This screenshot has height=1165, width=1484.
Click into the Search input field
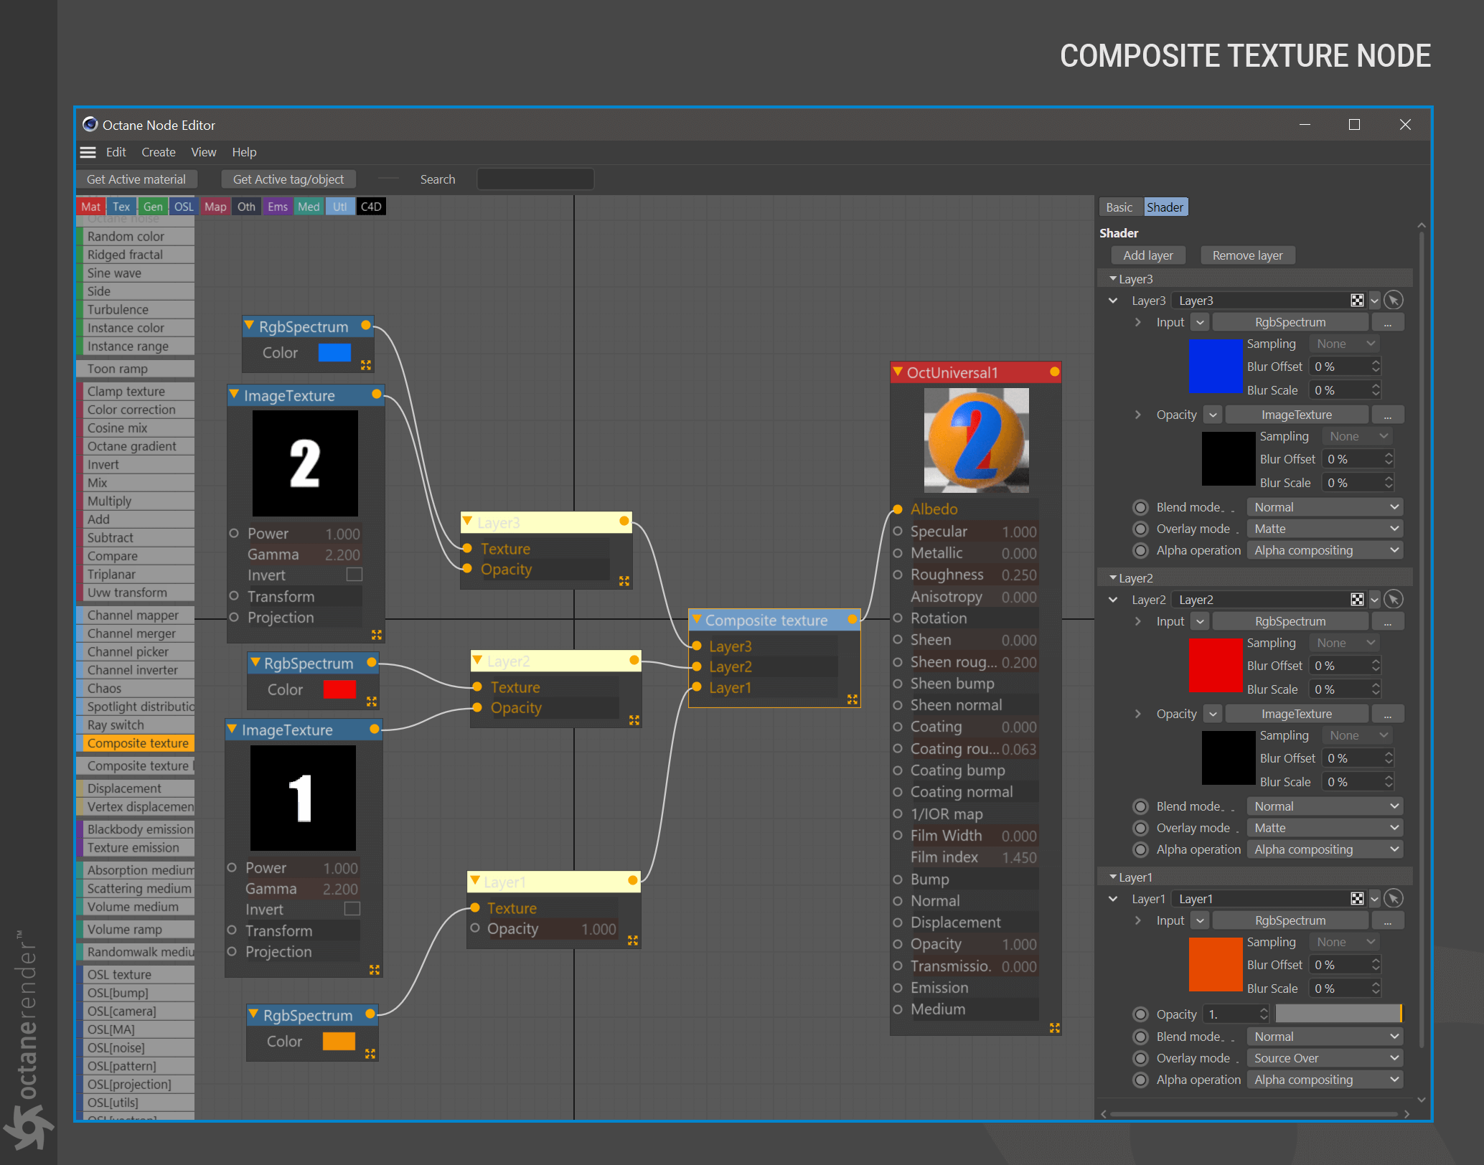pyautogui.click(x=535, y=179)
